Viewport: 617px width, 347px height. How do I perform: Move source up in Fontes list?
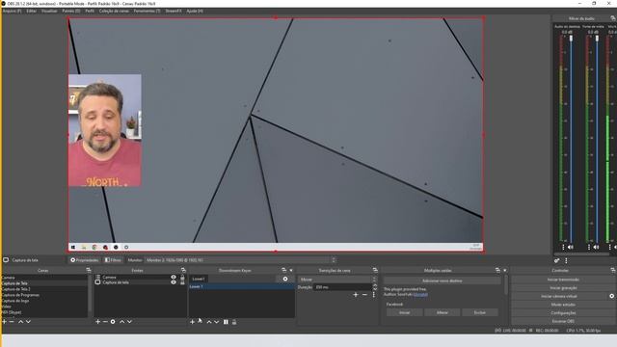point(122,321)
